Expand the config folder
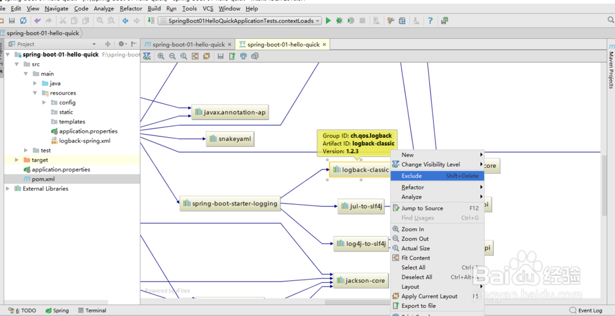615x316 pixels. point(44,102)
